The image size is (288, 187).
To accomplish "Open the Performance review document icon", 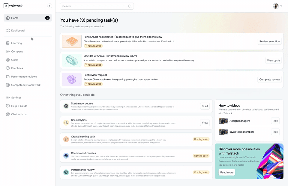I will point(66,172).
